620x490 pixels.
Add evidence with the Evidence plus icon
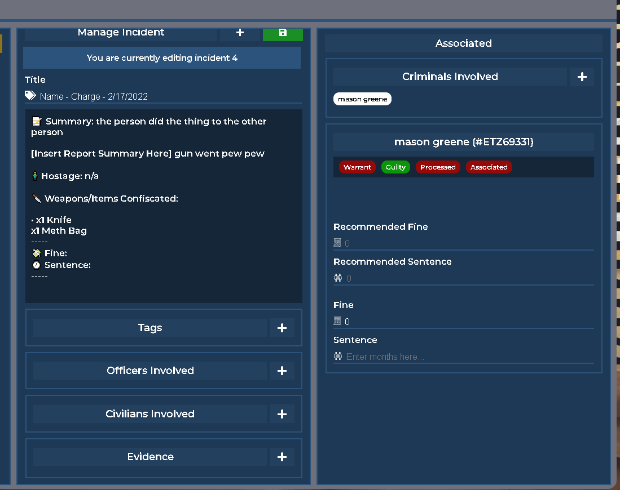coord(282,457)
